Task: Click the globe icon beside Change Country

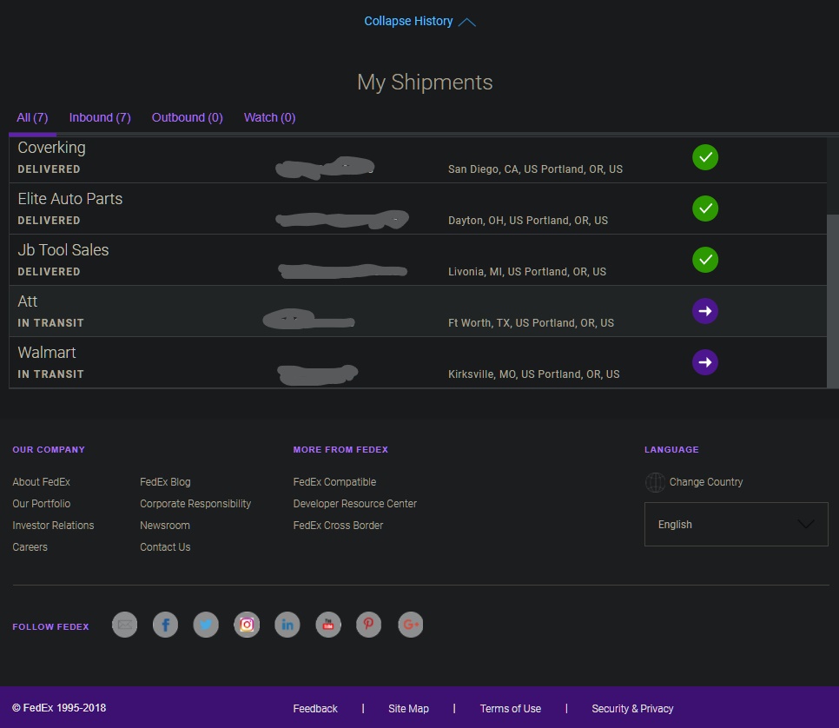Action: (655, 482)
